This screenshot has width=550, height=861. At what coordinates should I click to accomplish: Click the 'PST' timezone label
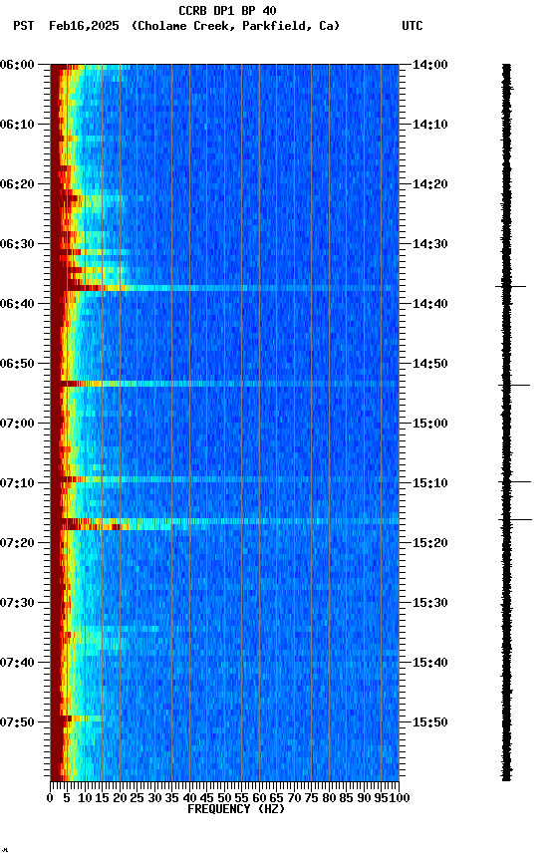pyautogui.click(x=24, y=26)
